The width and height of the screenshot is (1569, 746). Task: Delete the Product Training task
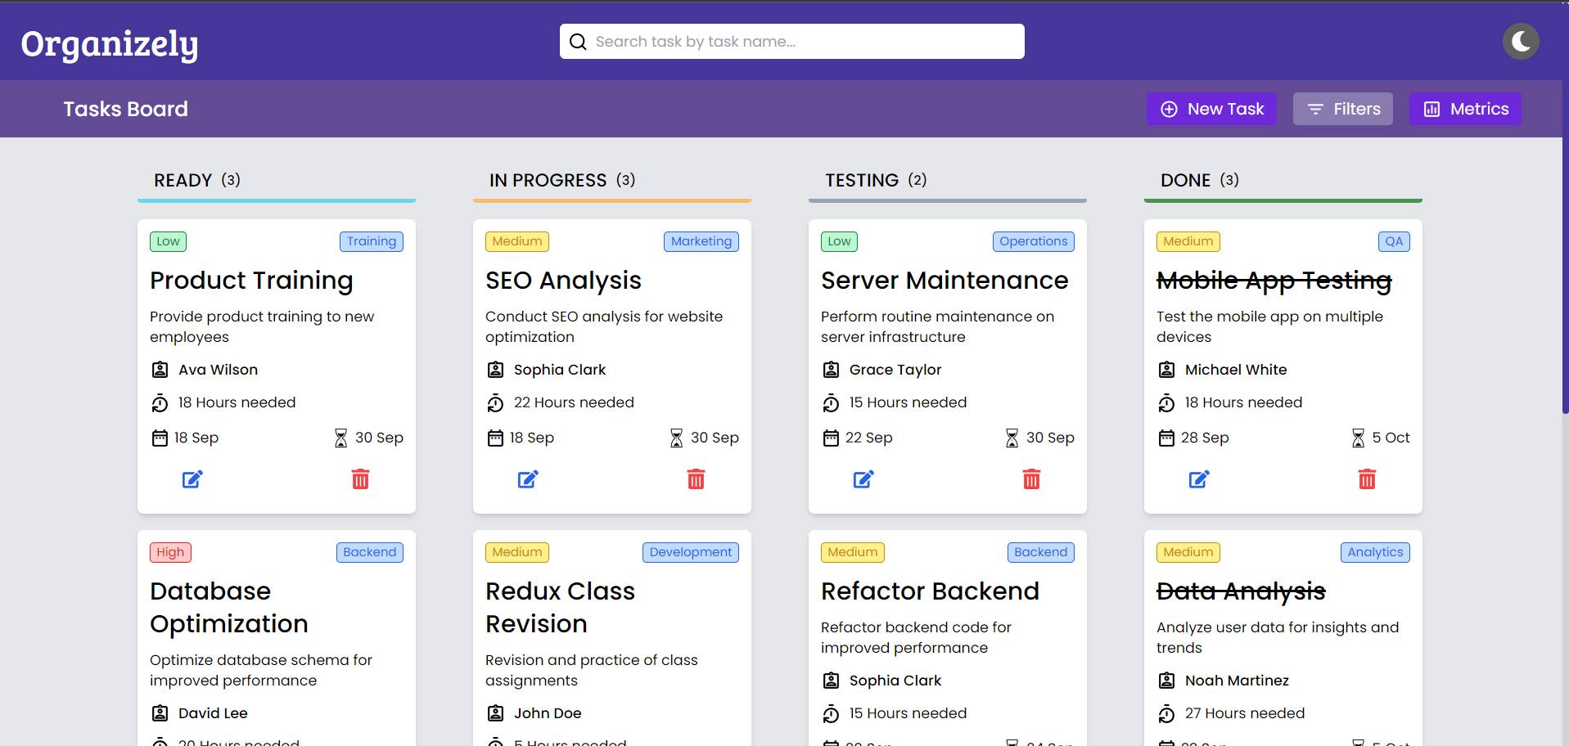(x=360, y=479)
